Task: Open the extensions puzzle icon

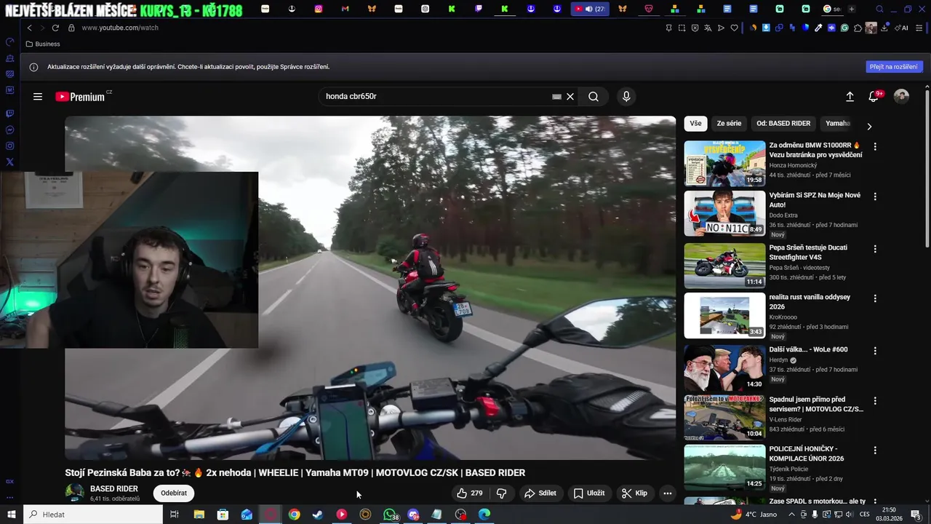Action: click(x=858, y=28)
